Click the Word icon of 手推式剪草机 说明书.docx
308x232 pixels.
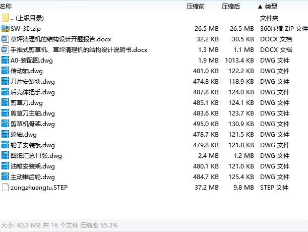(5, 49)
